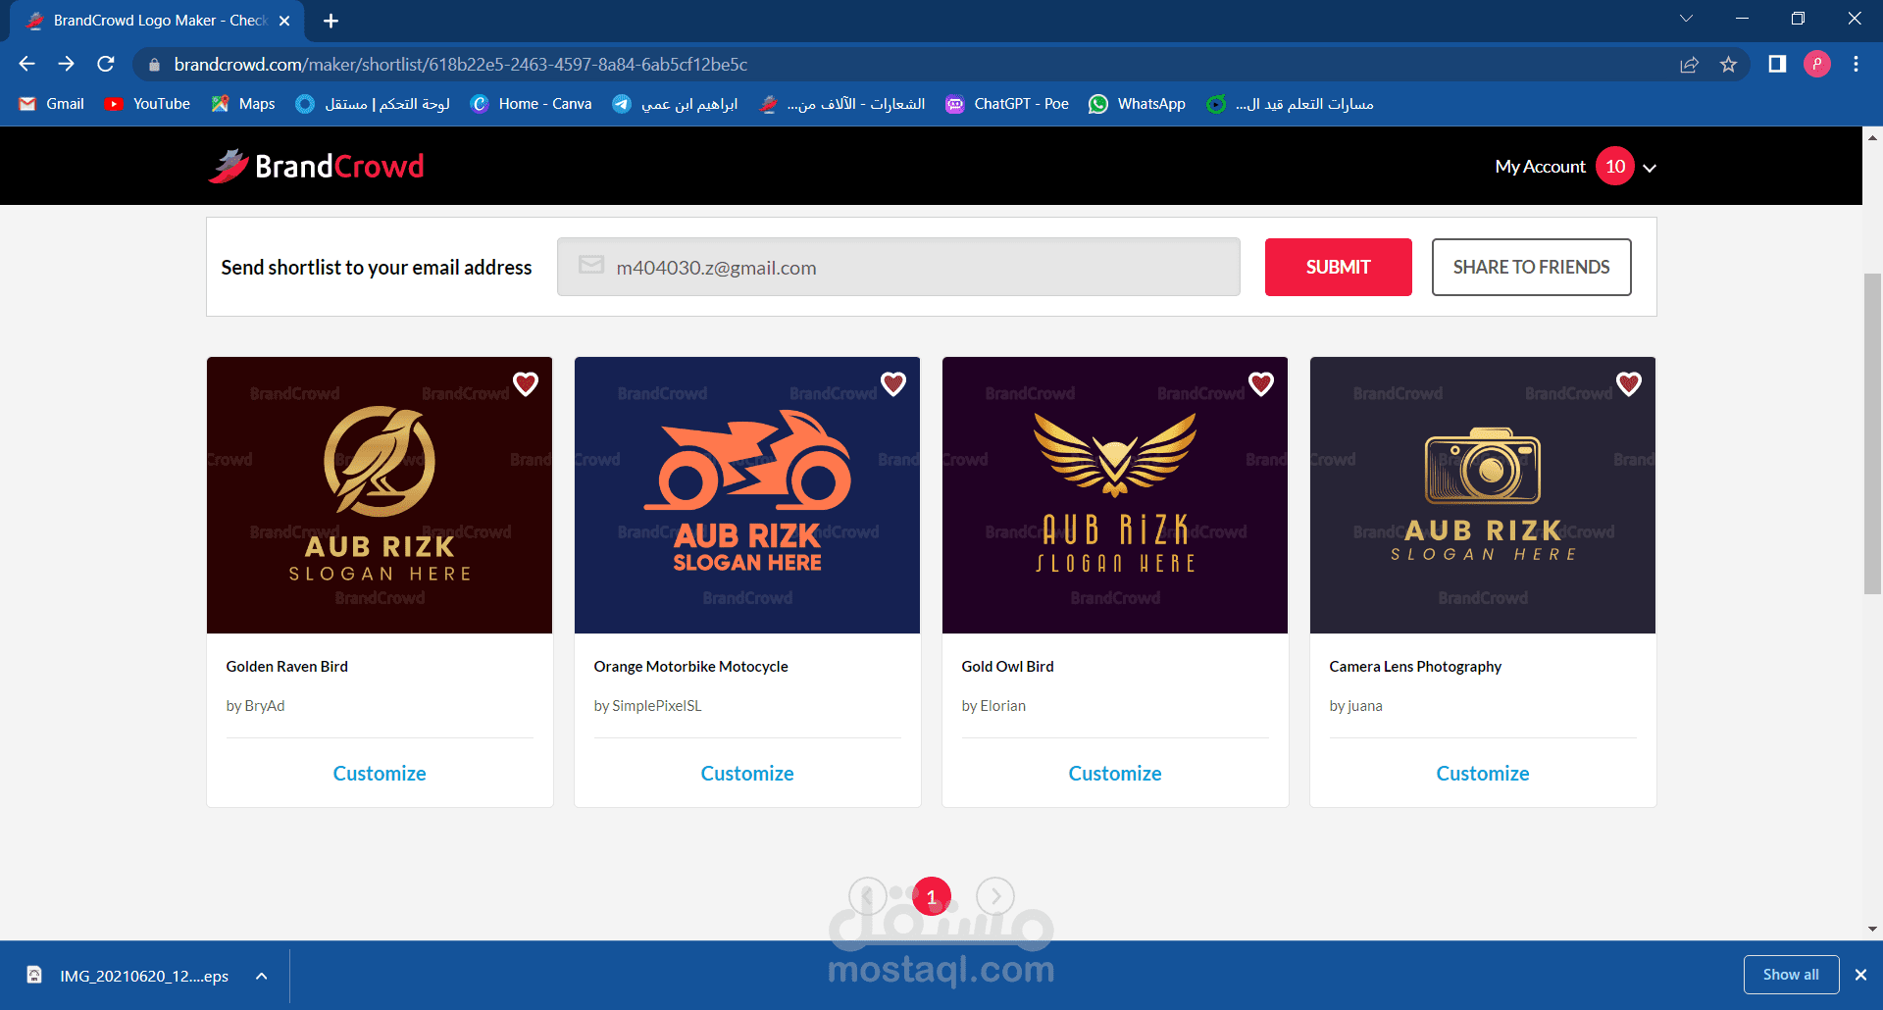The height and width of the screenshot is (1010, 1883).
Task: Go to pagination page 1
Action: pos(932,896)
